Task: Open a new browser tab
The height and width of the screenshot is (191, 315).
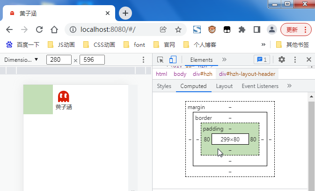Action: tap(125, 13)
